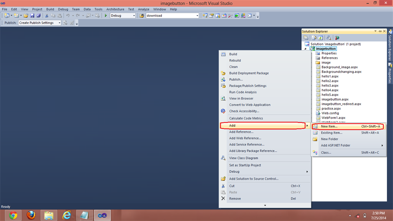Viewport: 393px width, 221px height.
Task: Select Web.config in Solution Explorer
Action: point(330,113)
